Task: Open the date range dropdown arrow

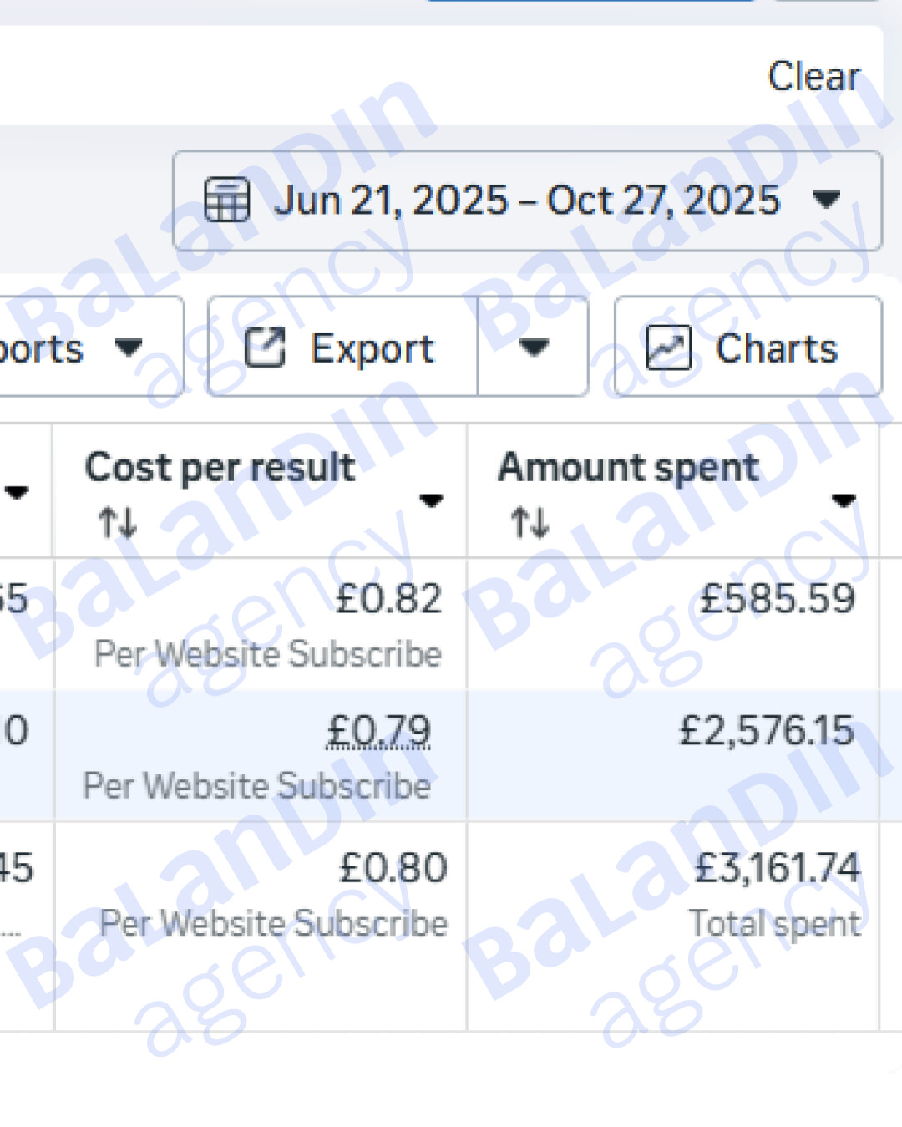Action: click(x=826, y=200)
